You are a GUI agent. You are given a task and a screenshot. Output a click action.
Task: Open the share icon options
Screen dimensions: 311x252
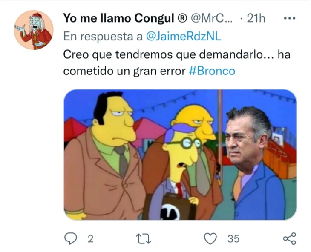pos(290,238)
